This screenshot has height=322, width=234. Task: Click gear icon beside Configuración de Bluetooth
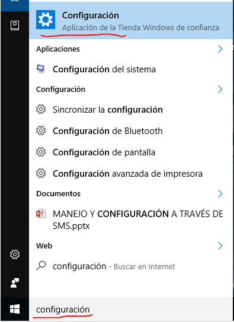tap(41, 130)
